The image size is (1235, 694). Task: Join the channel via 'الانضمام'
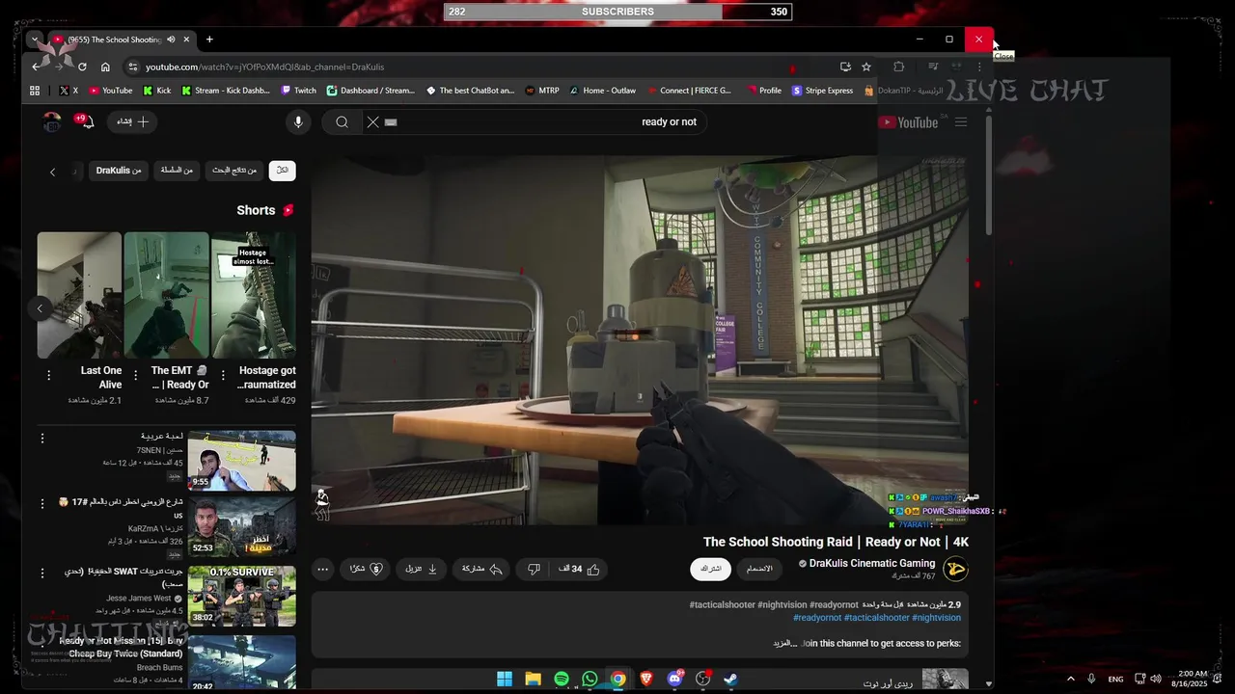click(x=759, y=569)
